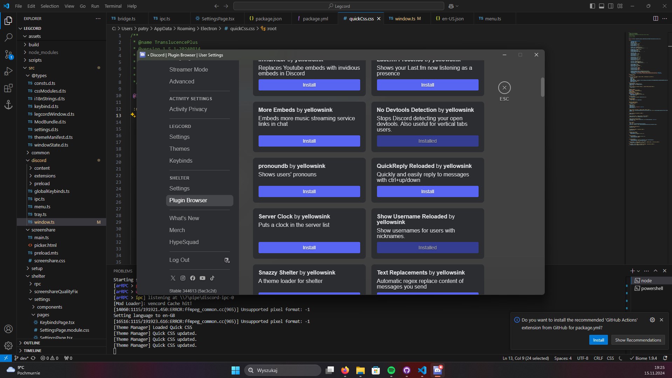Screen dimensions: 672x378
Task: Open the Run and Debug view
Action: tap(8, 71)
